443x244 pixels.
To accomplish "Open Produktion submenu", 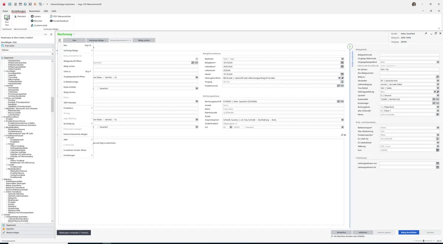I will pos(75,108).
